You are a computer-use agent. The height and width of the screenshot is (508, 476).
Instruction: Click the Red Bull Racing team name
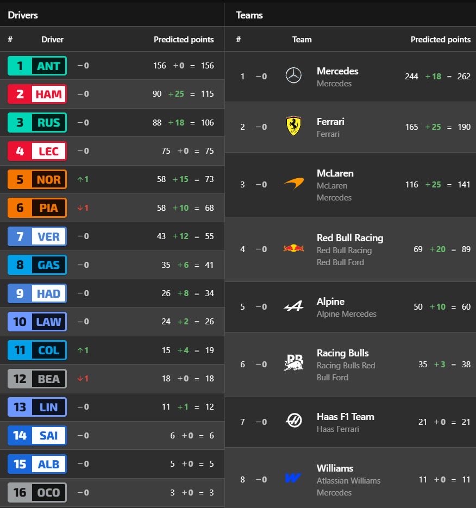(350, 238)
